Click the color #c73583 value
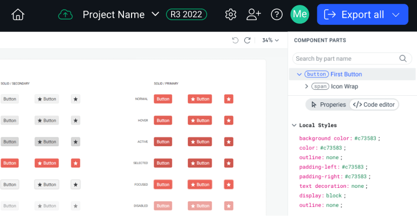The width and height of the screenshot is (417, 216). (331, 148)
